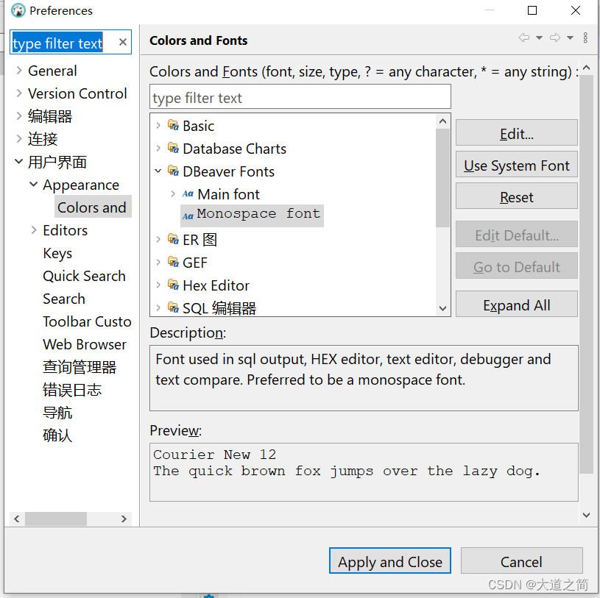Viewport: 600px width, 598px height.
Task: Open the Web Browser preference page
Action: 85,344
